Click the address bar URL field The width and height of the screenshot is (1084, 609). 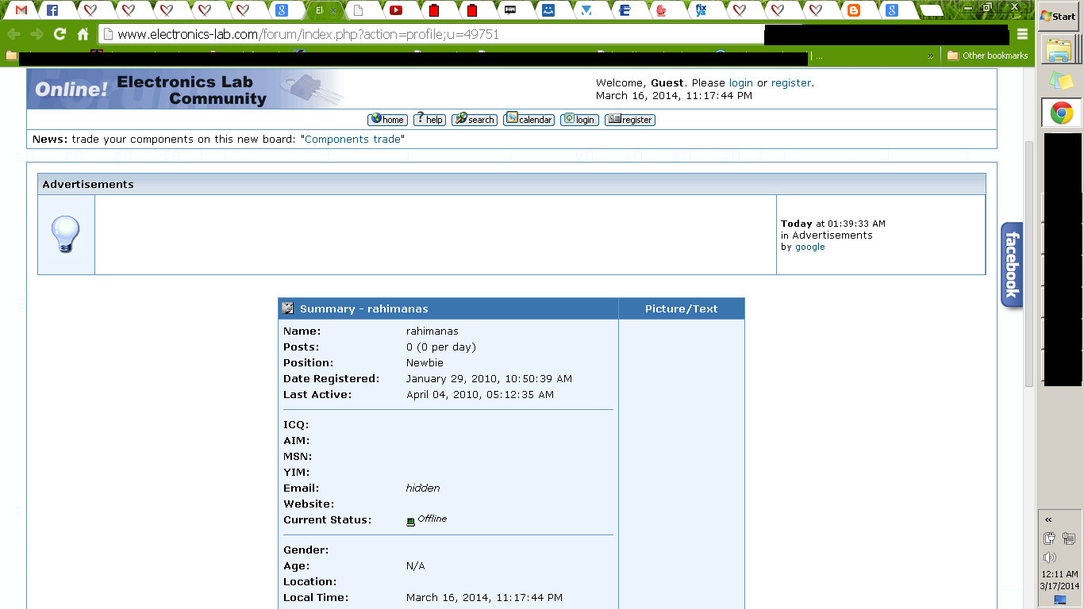pyautogui.click(x=432, y=34)
